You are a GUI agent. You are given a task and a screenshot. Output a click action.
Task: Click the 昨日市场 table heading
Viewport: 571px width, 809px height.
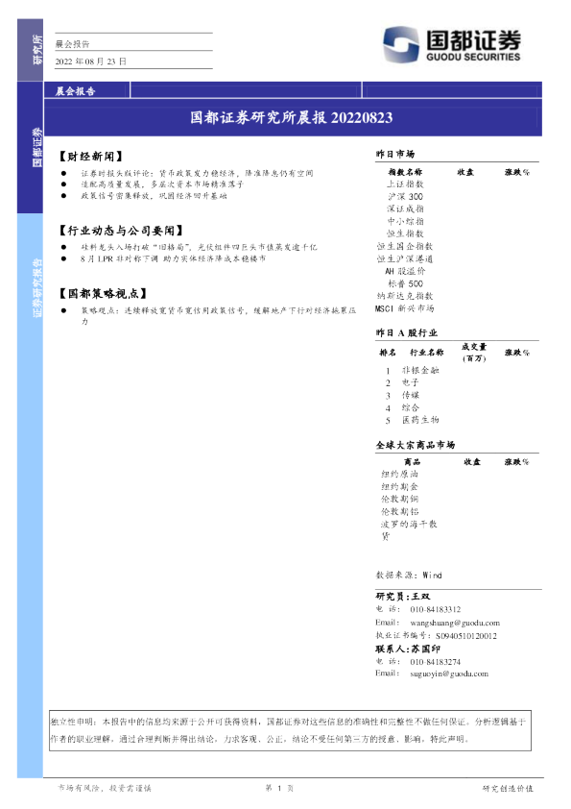point(394,154)
